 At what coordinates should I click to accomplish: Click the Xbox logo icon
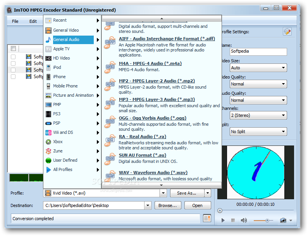pos(48,142)
